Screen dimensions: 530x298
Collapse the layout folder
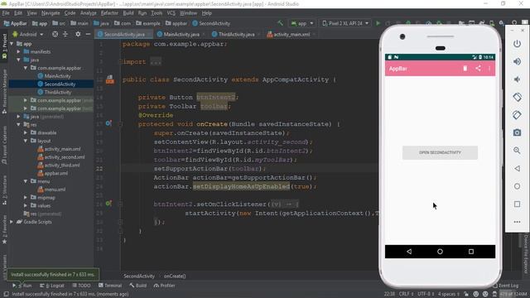(x=26, y=141)
